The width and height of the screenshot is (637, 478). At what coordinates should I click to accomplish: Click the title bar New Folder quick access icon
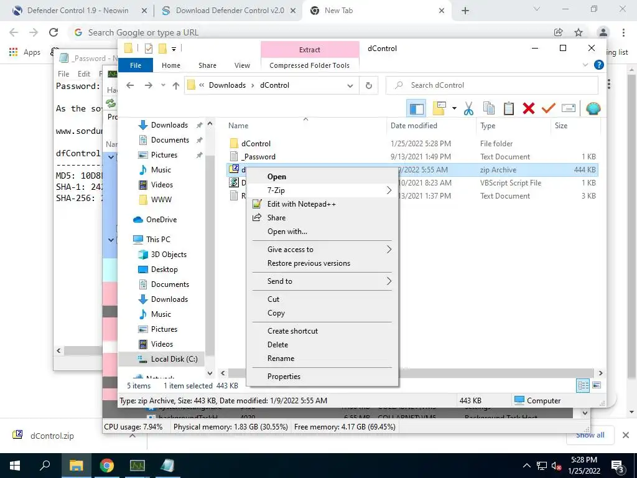(162, 49)
